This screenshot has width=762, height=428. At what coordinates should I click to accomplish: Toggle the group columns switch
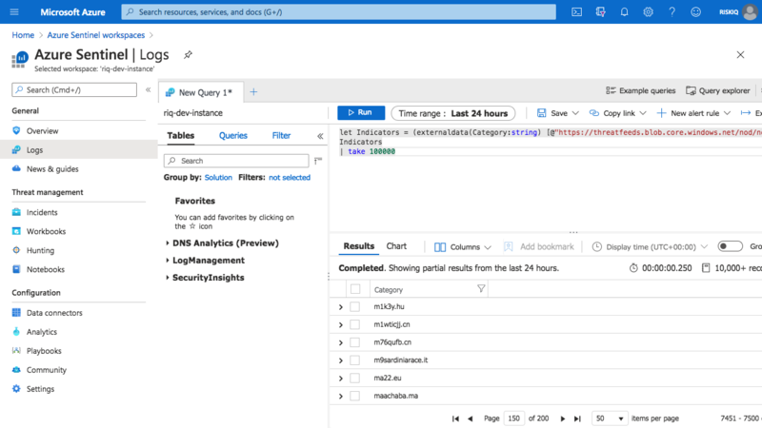(730, 246)
